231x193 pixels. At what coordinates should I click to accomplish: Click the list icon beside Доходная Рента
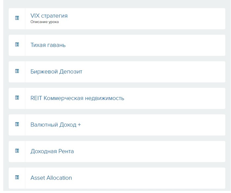[x=17, y=151]
